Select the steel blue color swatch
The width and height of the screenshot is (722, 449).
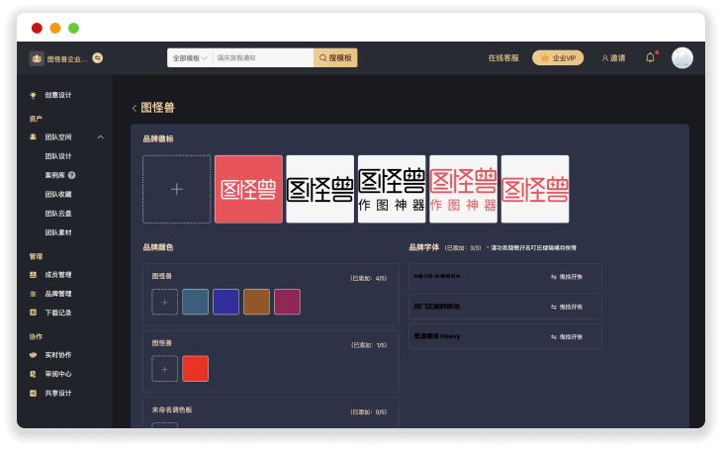pos(195,302)
